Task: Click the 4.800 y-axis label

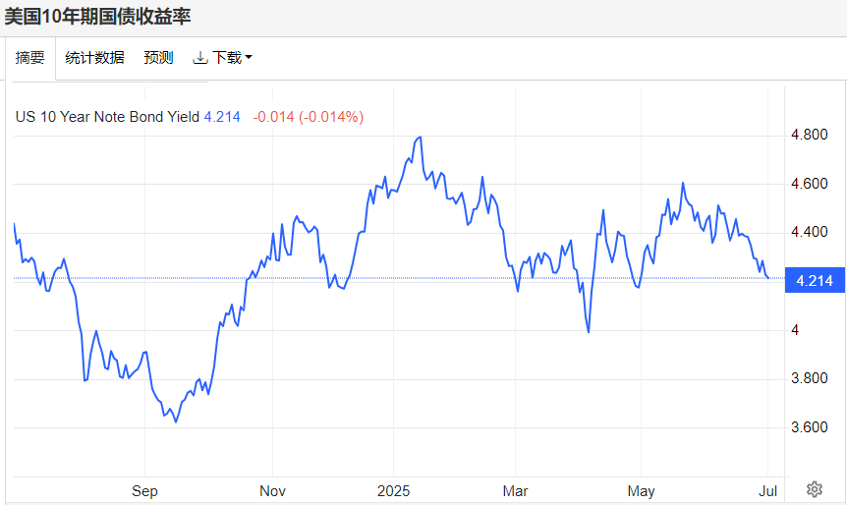Action: click(x=810, y=135)
